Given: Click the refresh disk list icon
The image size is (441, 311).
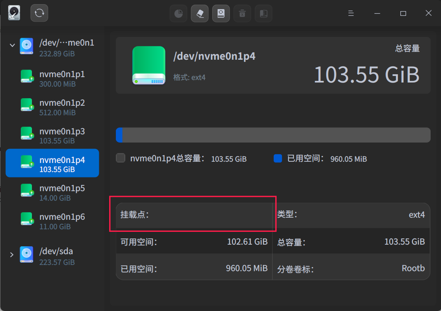Looking at the screenshot, I should (x=39, y=12).
